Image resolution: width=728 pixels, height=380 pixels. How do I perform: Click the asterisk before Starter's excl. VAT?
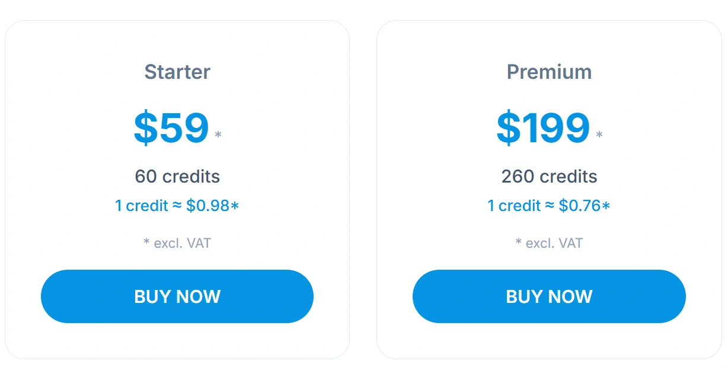146,242
